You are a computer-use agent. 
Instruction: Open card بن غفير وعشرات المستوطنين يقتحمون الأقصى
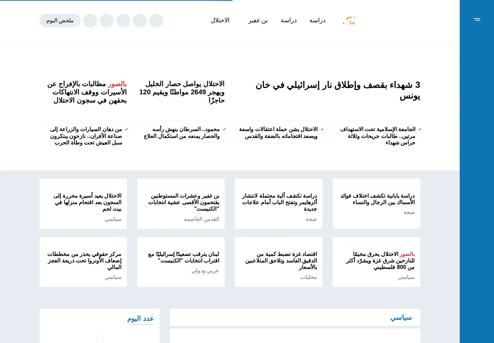(184, 202)
